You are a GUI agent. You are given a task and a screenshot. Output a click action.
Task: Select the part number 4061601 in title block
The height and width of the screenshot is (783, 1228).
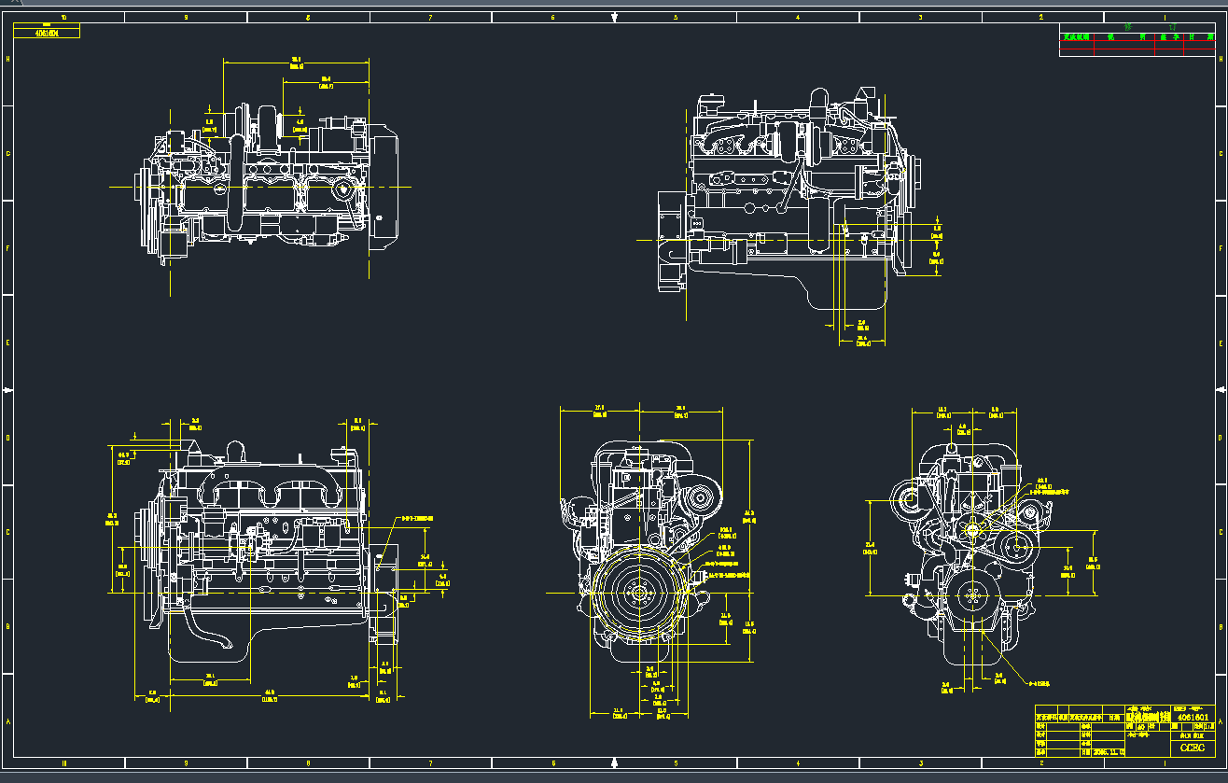click(x=1193, y=718)
